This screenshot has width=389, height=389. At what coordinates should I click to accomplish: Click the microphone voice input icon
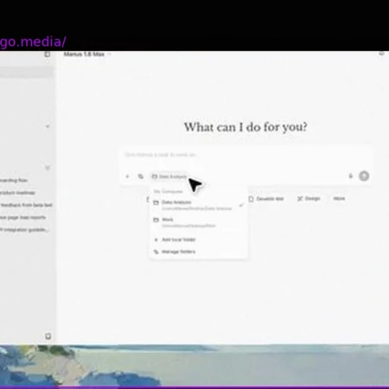(x=351, y=175)
